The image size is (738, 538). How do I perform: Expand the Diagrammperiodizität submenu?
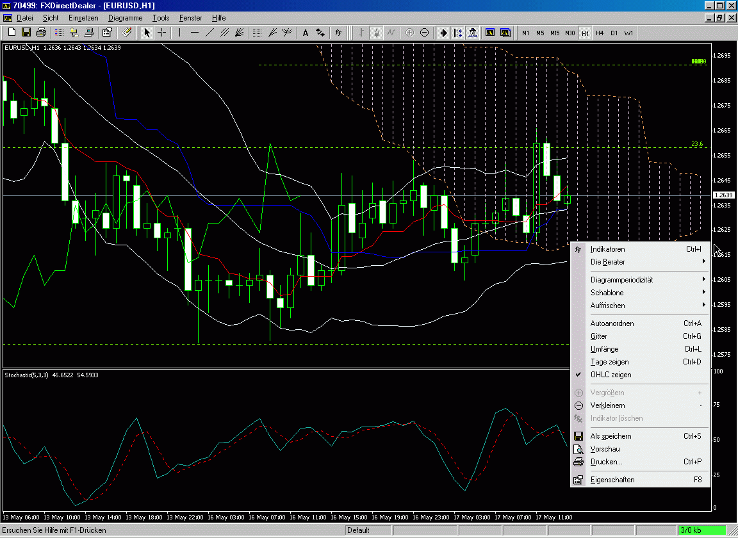coord(621,280)
